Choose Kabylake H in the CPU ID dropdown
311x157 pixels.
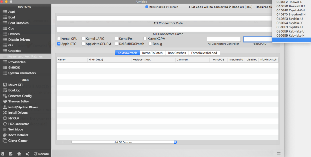pyautogui.click(x=290, y=36)
